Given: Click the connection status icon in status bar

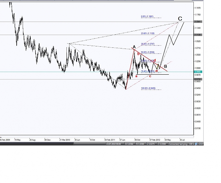Looking at the screenshot, I should tap(196, 144).
